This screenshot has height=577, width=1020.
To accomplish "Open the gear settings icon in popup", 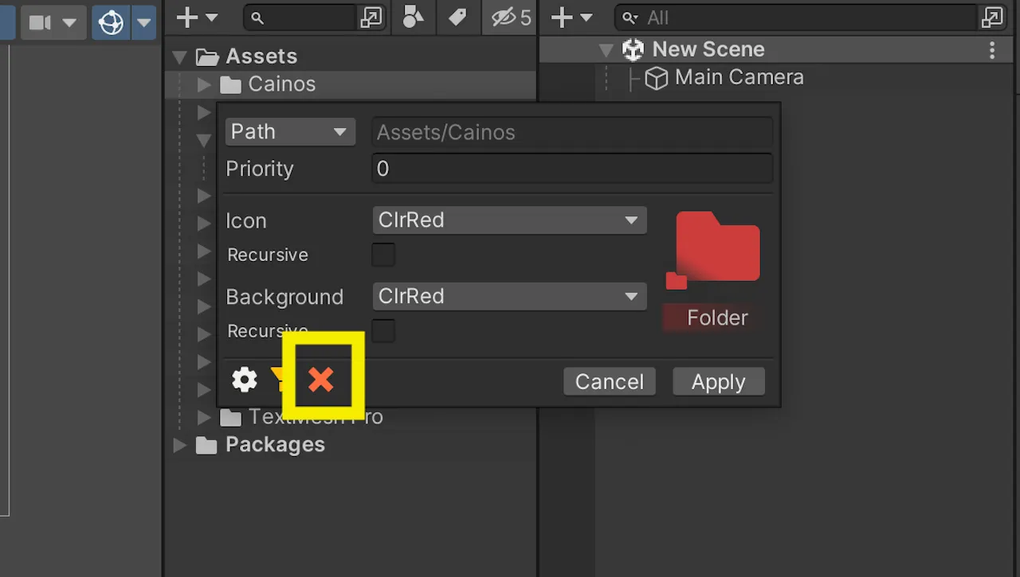I will [245, 380].
